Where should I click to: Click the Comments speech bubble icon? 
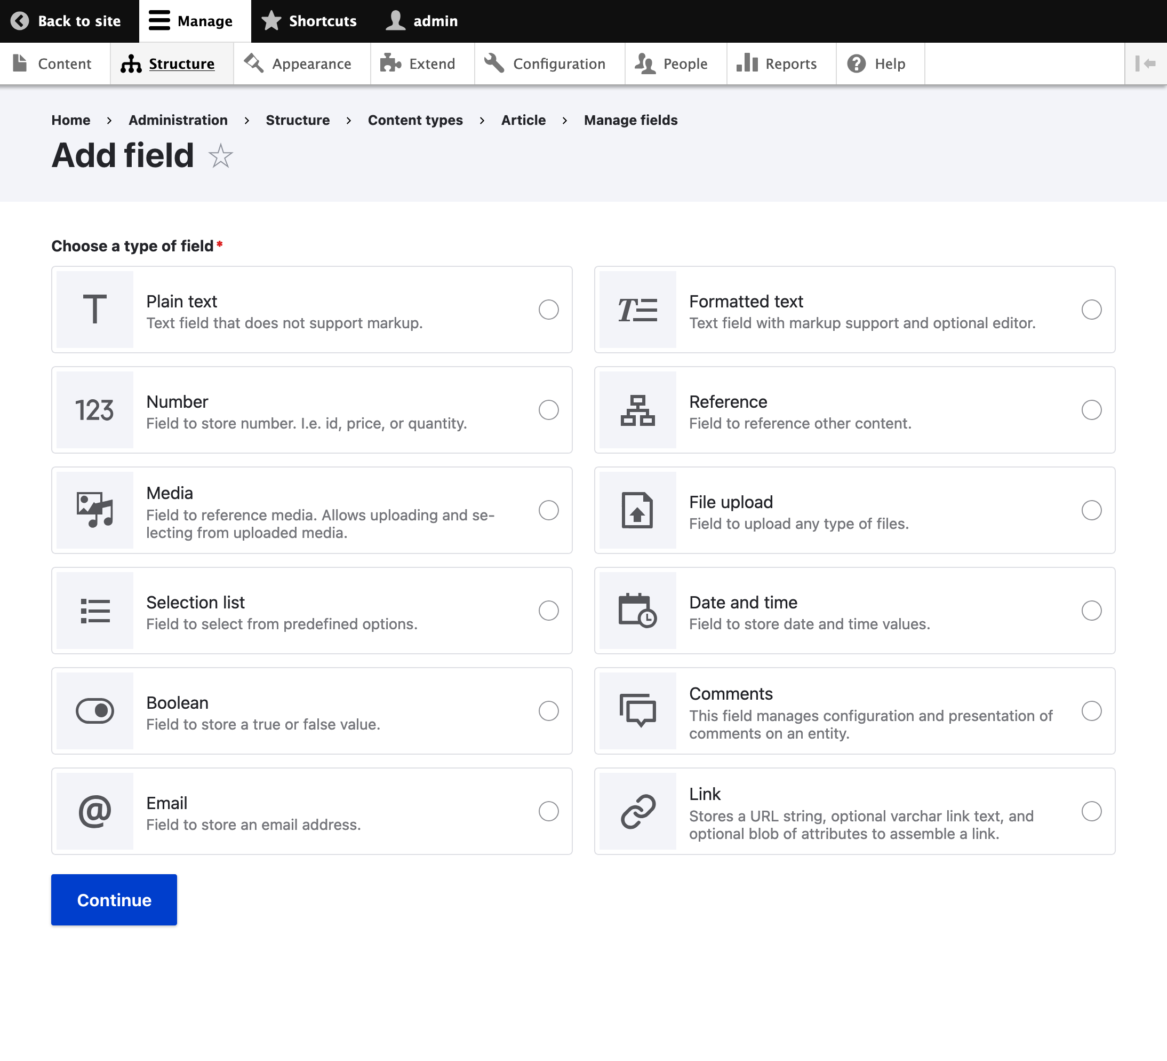click(x=638, y=710)
